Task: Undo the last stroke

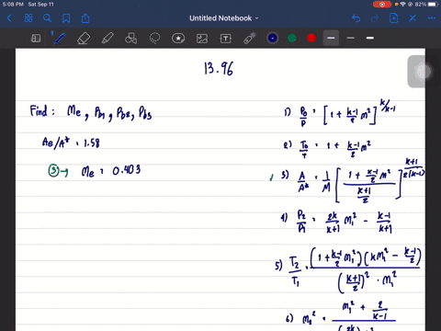Action: (x=356, y=18)
